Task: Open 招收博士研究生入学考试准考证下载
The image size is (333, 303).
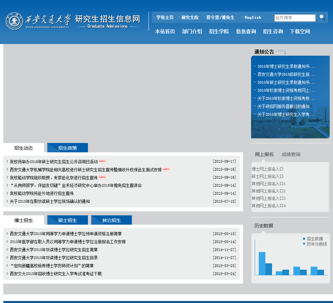Action: 56,274
